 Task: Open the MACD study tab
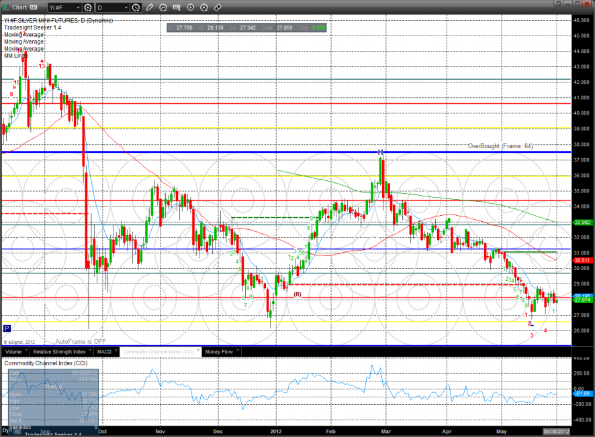(x=104, y=351)
